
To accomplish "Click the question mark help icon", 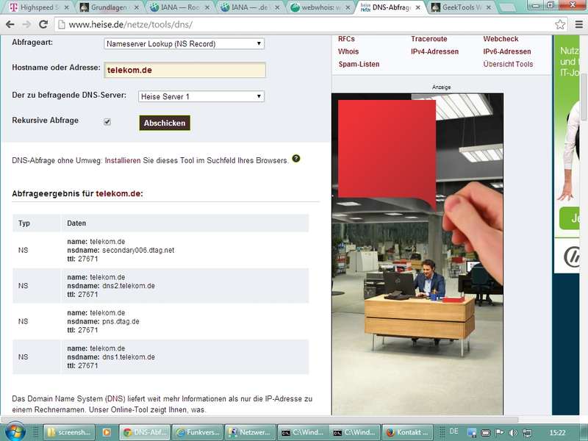I will coord(296,158).
